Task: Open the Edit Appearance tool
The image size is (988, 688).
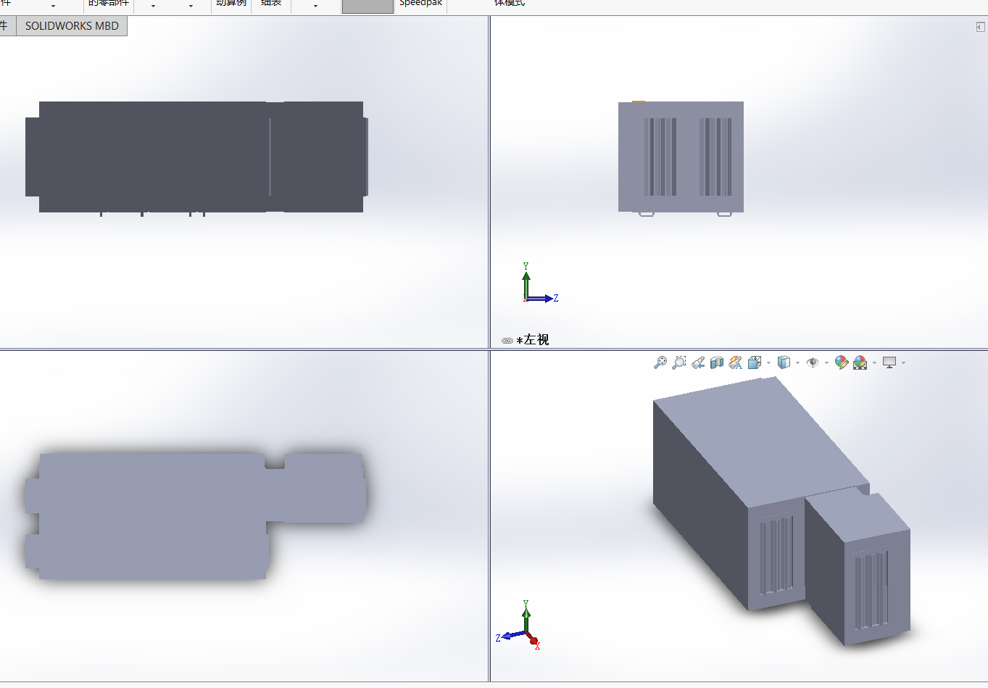Action: click(842, 362)
